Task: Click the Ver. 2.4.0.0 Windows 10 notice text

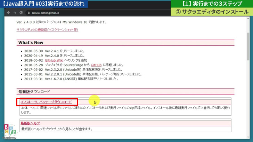Action: point(62,22)
